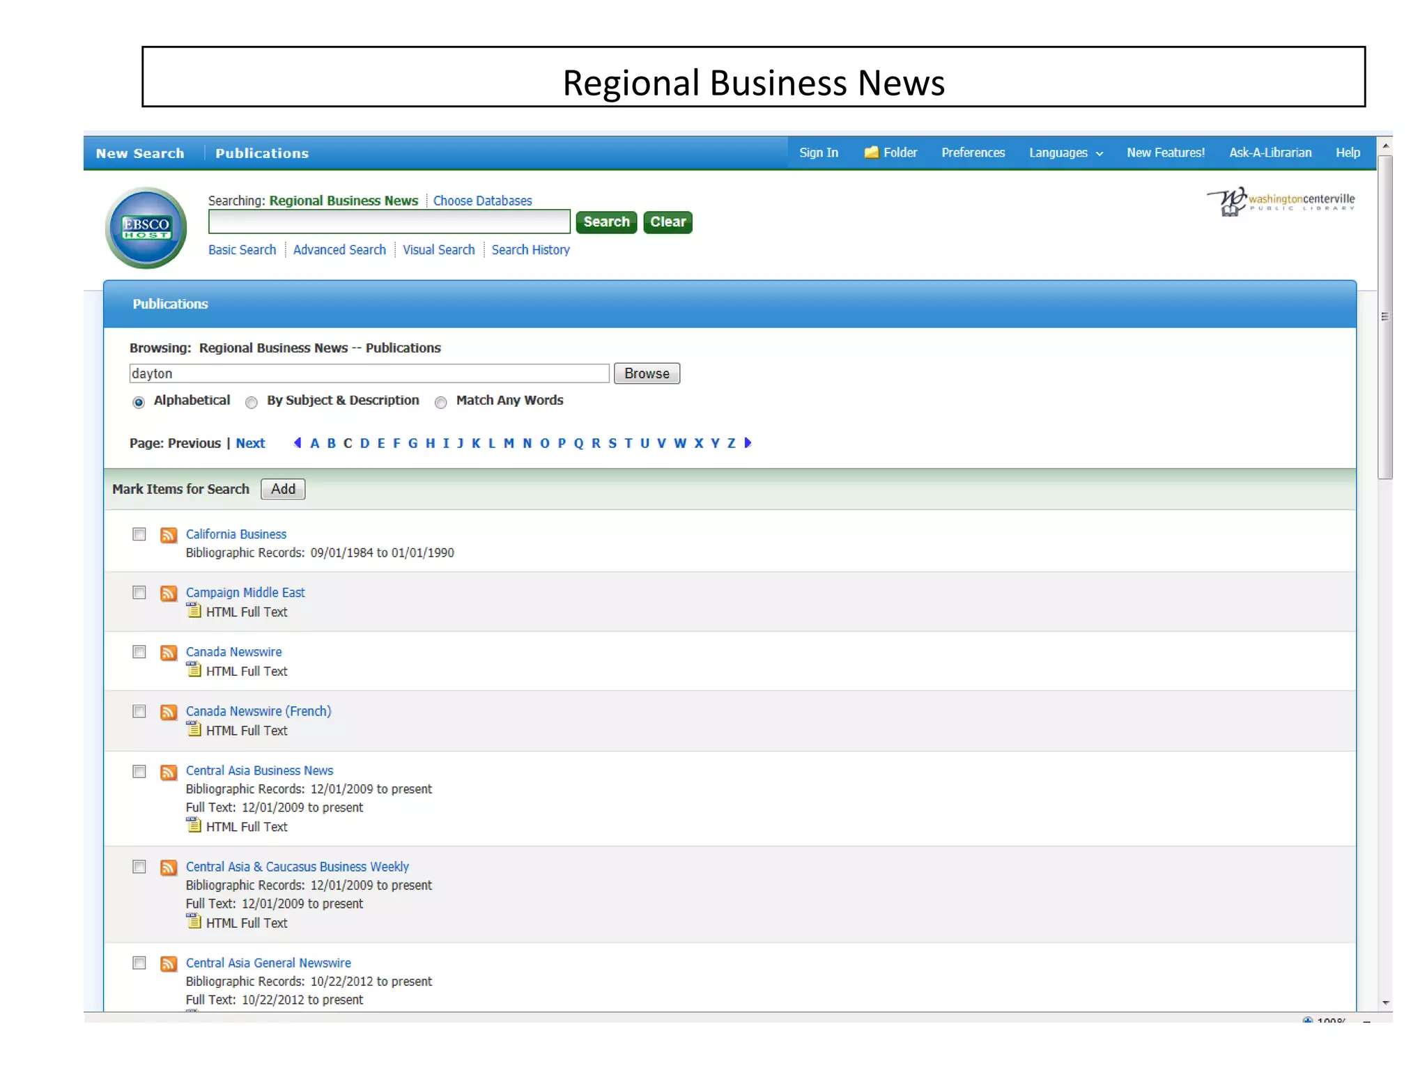Jump to letter W in alphabet list
Image resolution: width=1427 pixels, height=1070 pixels.
click(x=680, y=443)
